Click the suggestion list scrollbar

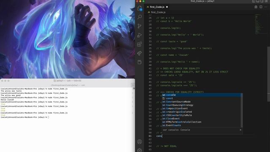click(x=242, y=110)
